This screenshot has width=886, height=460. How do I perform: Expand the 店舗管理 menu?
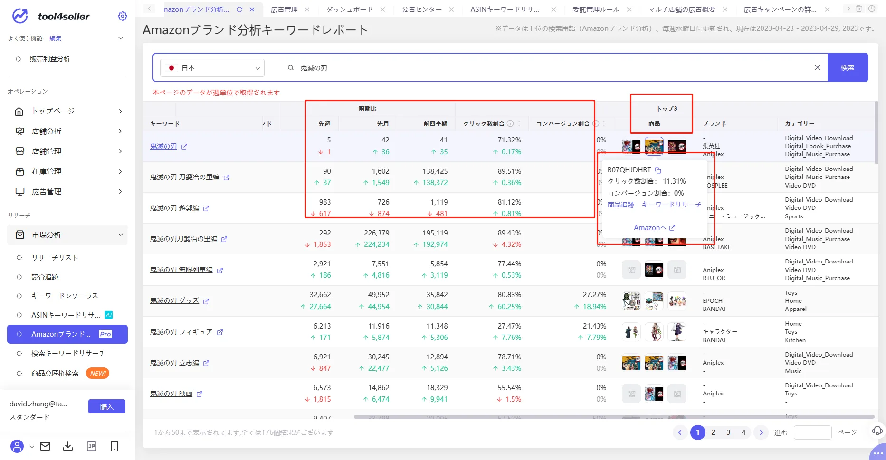tap(67, 151)
